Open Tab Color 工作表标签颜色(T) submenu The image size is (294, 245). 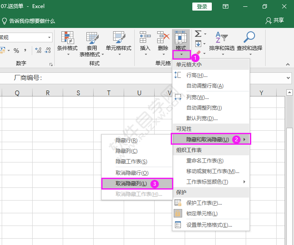(x=211, y=182)
